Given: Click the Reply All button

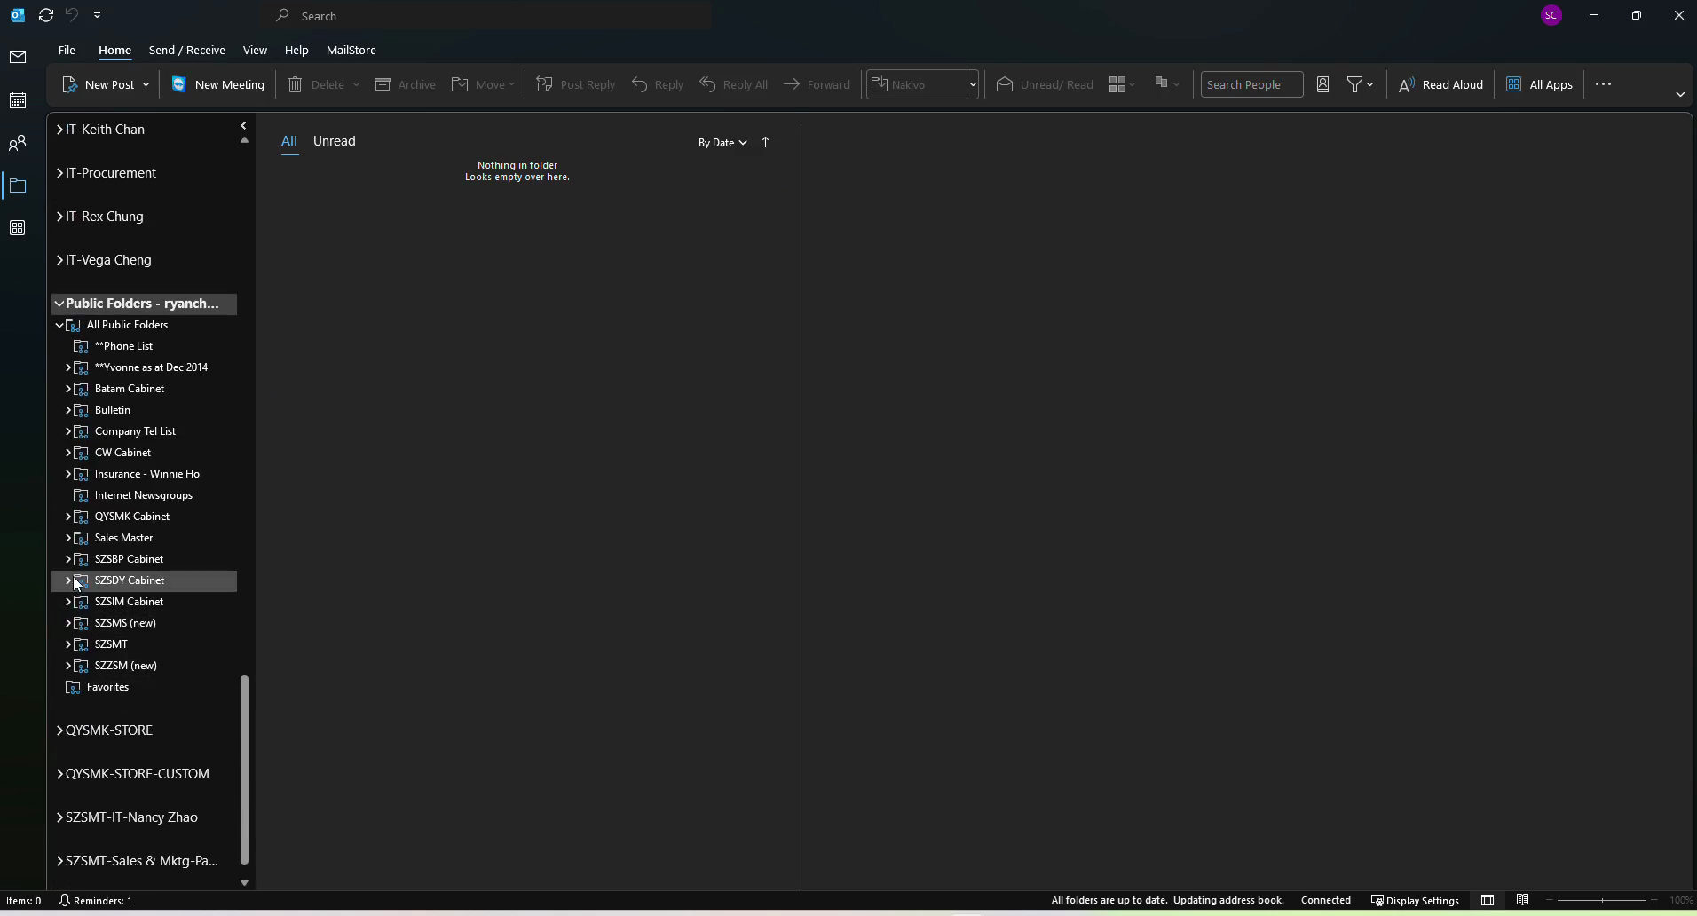Looking at the screenshot, I should [x=734, y=84].
